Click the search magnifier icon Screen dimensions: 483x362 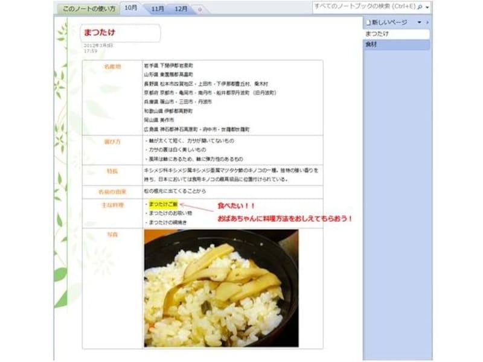pyautogui.click(x=419, y=7)
